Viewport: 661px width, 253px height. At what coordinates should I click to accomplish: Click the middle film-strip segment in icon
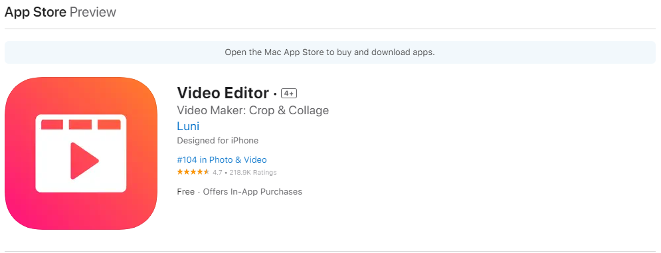(80, 124)
